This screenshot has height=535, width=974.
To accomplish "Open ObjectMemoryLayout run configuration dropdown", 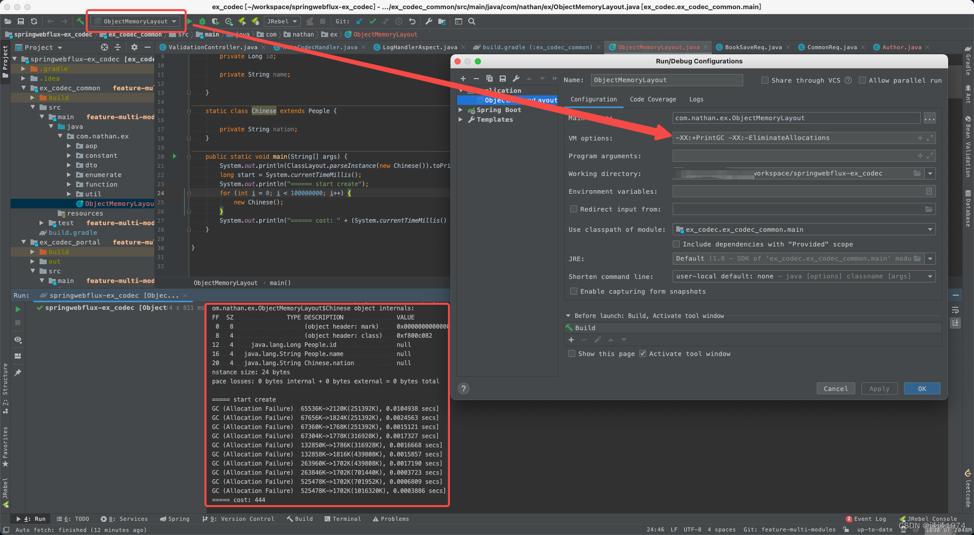I will (135, 21).
